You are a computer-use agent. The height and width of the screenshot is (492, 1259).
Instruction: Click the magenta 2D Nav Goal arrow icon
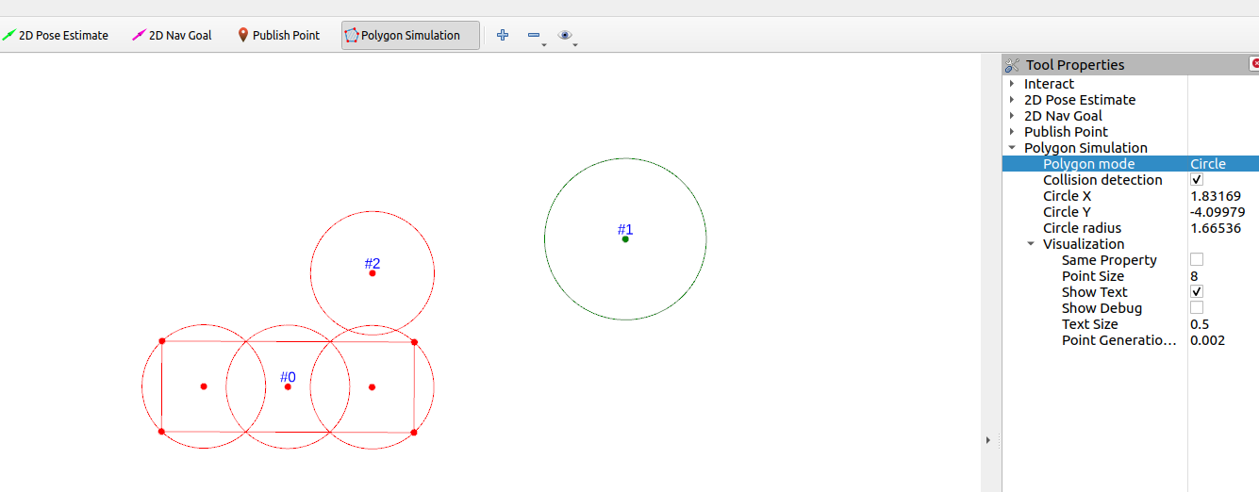(x=139, y=35)
